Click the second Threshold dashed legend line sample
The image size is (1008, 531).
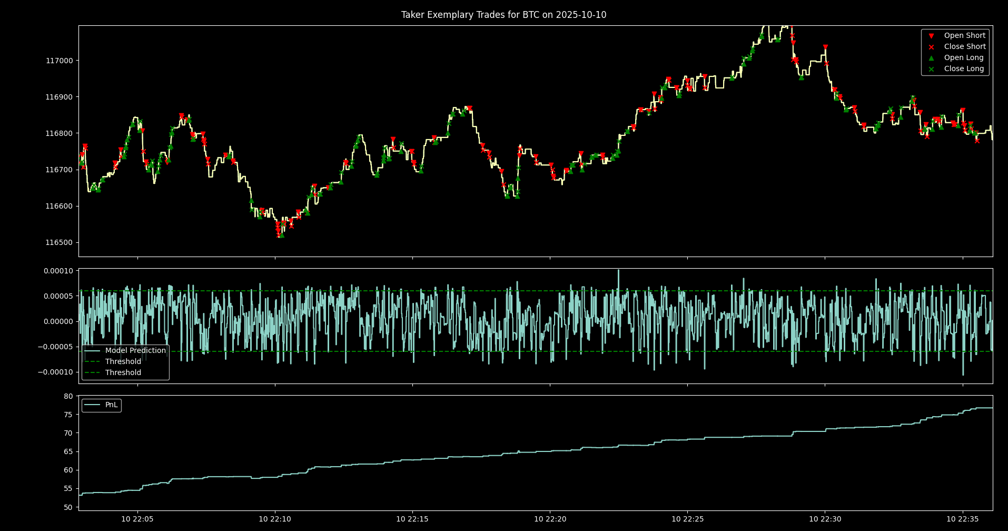click(92, 373)
